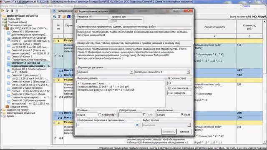Toggle the Поле checkbox under Лабораторные
The height and width of the screenshot is (150, 267).
point(144,115)
